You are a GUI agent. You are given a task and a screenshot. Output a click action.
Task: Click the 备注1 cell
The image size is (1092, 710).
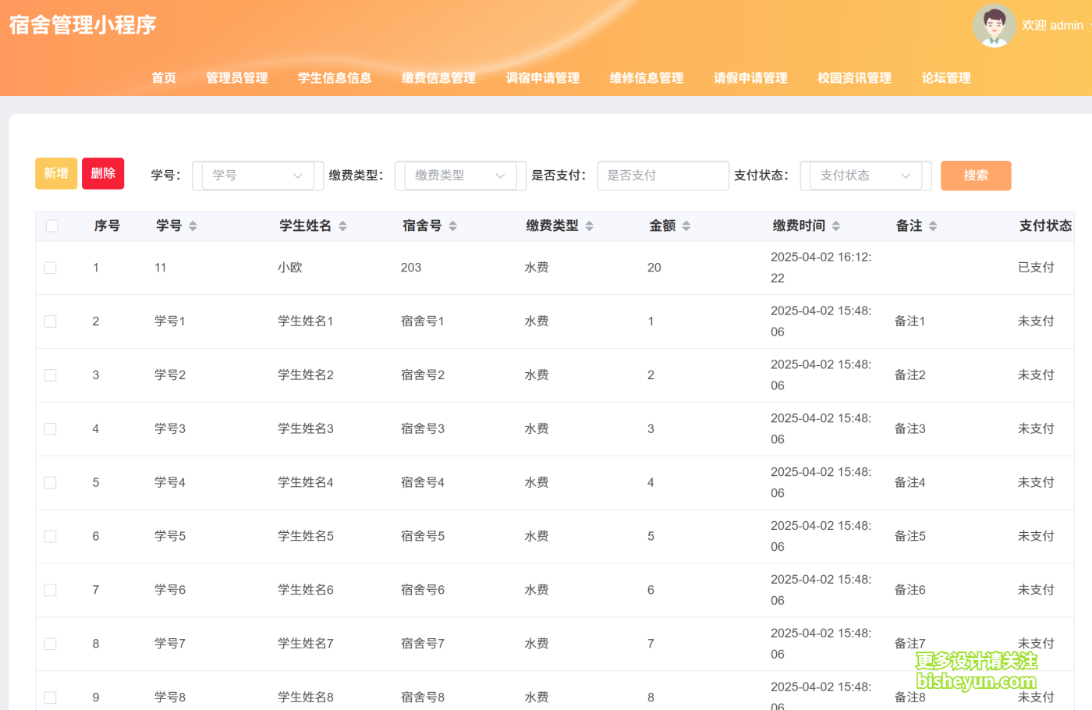[x=910, y=321]
